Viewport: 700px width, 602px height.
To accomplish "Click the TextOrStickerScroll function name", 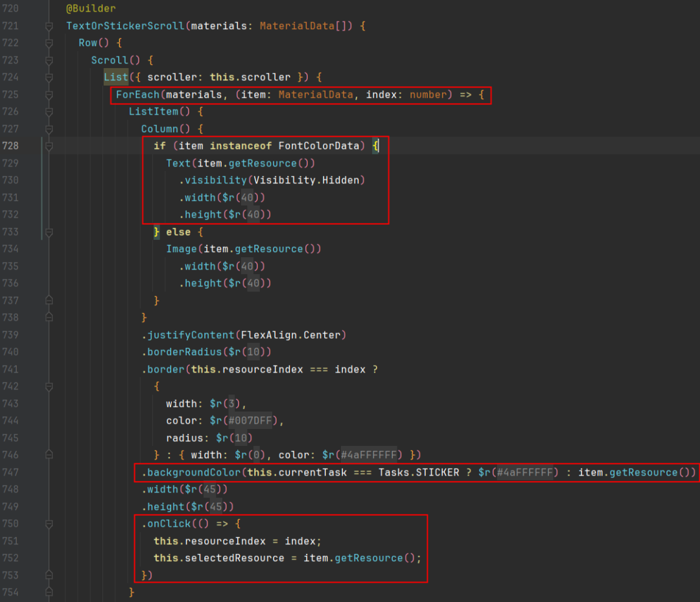I will (x=126, y=26).
